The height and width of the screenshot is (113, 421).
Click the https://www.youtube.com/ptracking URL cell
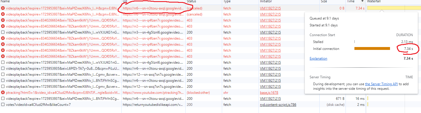[x=153, y=93]
